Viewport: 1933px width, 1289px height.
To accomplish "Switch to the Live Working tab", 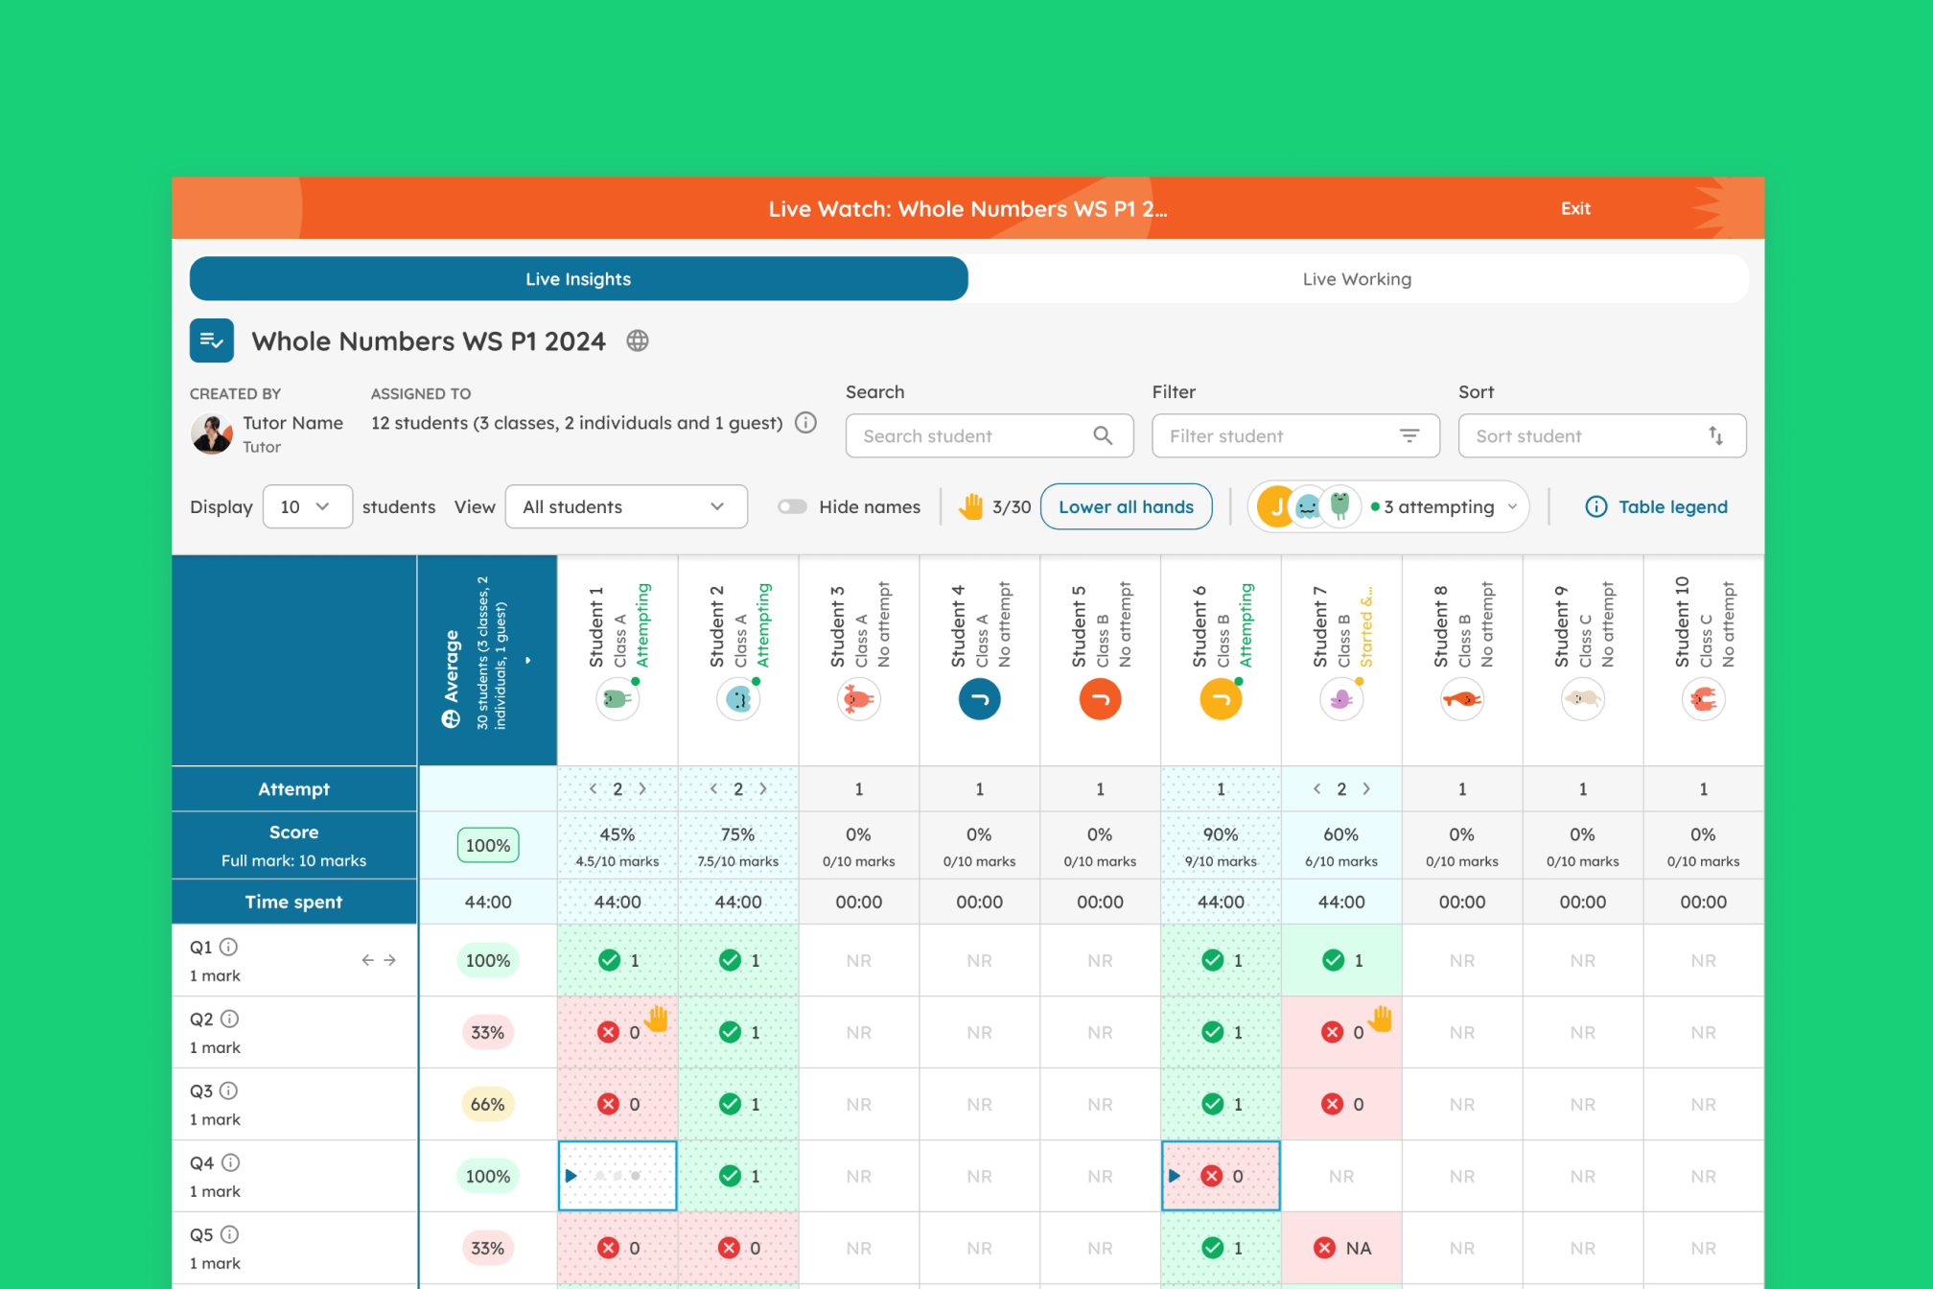I will (x=1356, y=279).
